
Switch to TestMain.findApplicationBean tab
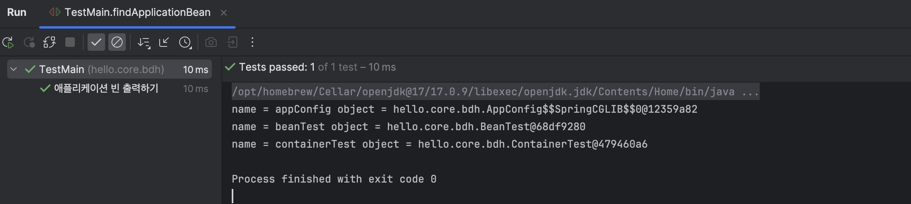coord(137,13)
